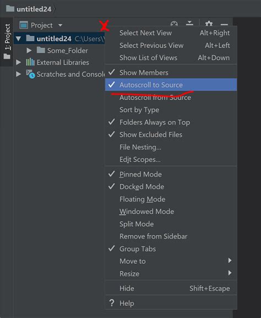The image size is (261, 318).
Task: Select External Libraries tree item
Action: pos(63,62)
